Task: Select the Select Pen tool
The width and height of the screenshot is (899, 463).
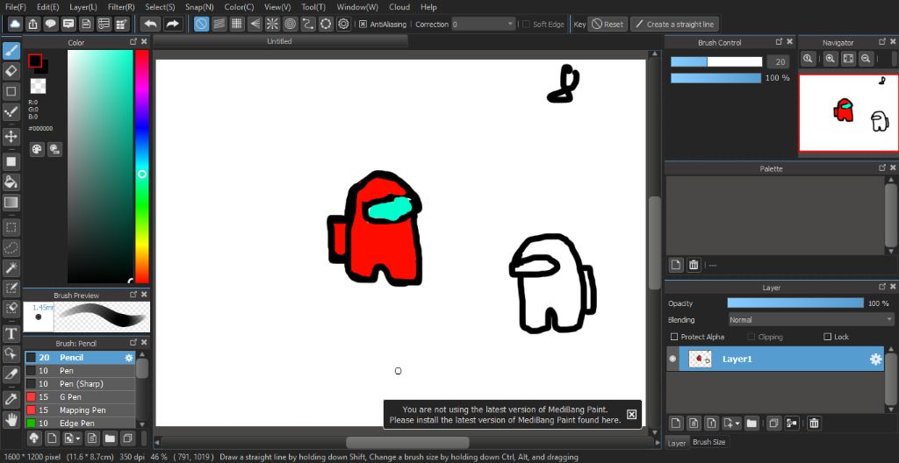Action: click(x=11, y=288)
